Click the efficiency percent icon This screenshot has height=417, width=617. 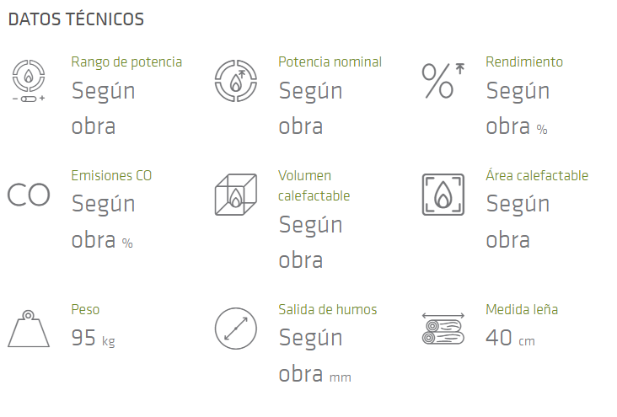point(443,81)
